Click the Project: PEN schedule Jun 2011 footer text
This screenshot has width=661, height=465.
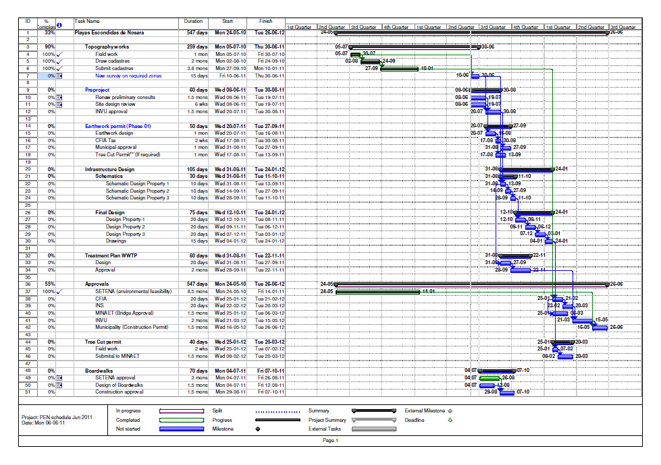click(57, 418)
